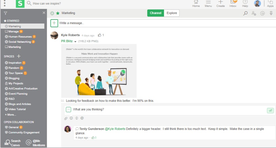This screenshot has width=276, height=148.
Task: Insert mention with @ icon under reply box
Action: tap(82, 118)
